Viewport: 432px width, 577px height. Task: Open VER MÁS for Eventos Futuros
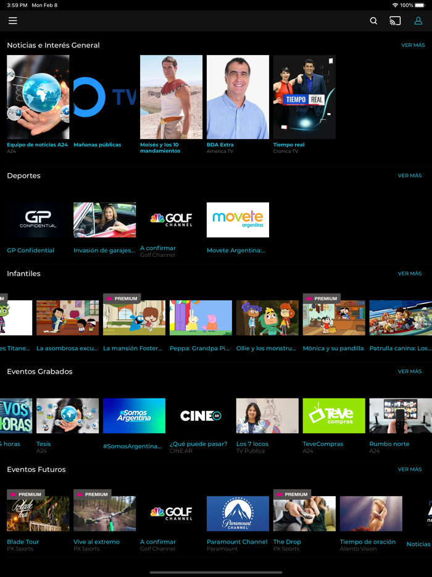tap(410, 469)
